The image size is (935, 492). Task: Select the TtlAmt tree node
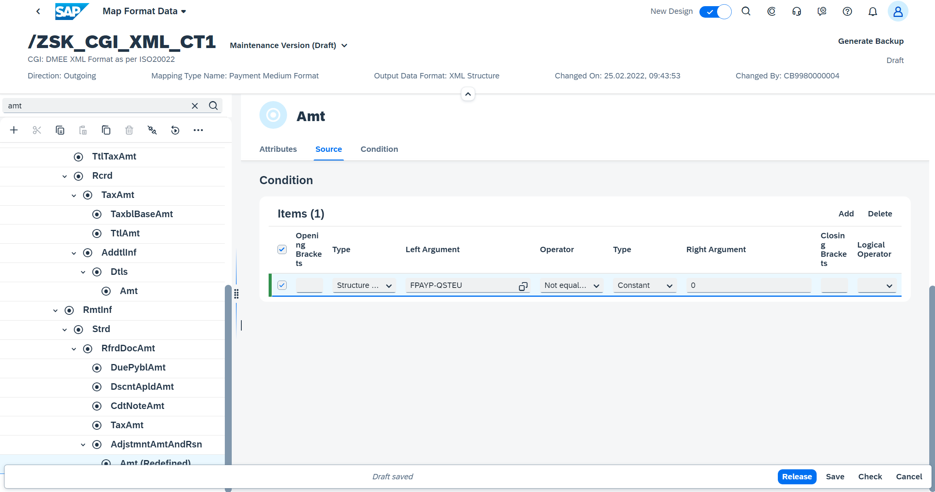click(125, 234)
